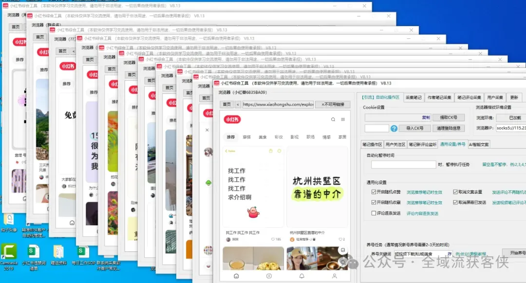This screenshot has width=526, height=283.
Task: Click the search magnifier icon on the Xiaohongshu page
Action: (333, 119)
